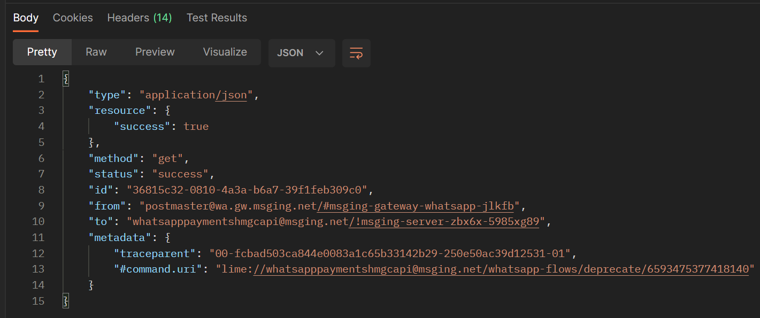Follow the msging-server-zbx6x link in "to"

[x=443, y=221]
